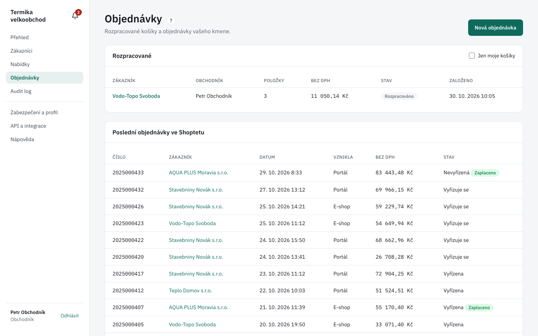Click the Nová objednávka button
The height and width of the screenshot is (336, 538).
point(495,28)
